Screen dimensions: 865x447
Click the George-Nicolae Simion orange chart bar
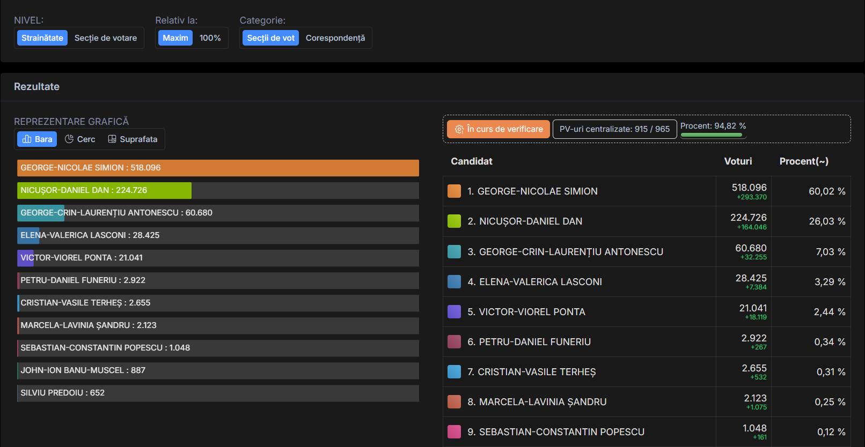218,168
